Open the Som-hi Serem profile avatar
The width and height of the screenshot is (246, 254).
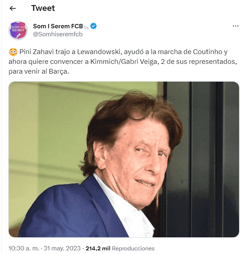click(x=18, y=30)
